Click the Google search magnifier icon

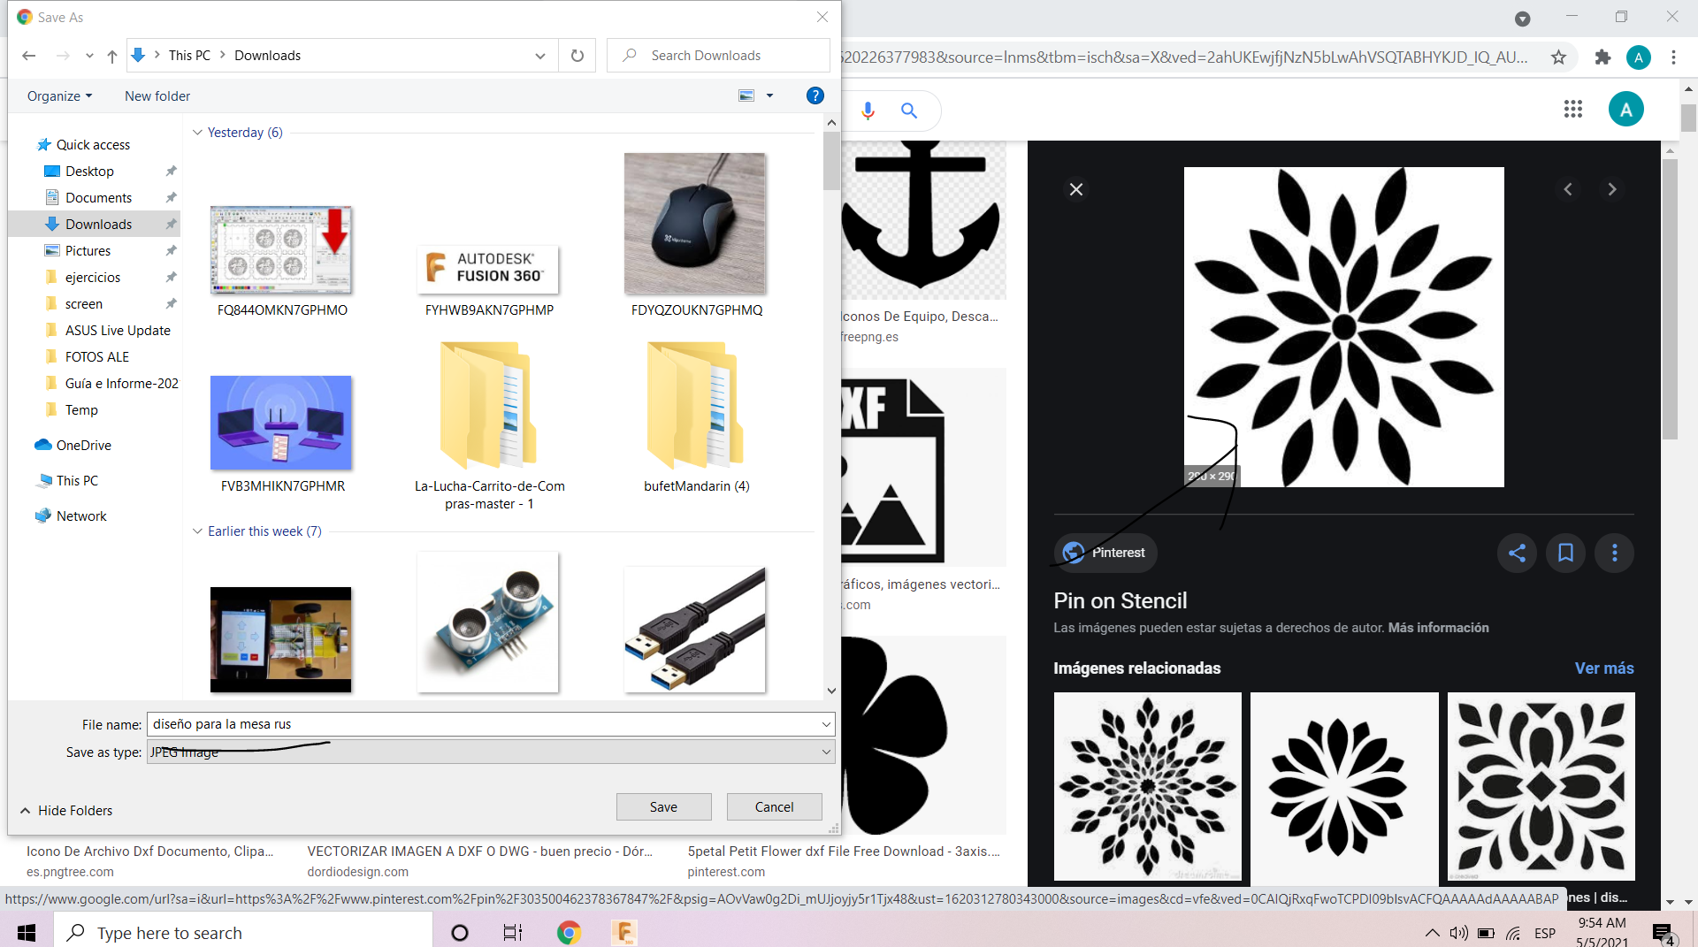[x=909, y=111]
